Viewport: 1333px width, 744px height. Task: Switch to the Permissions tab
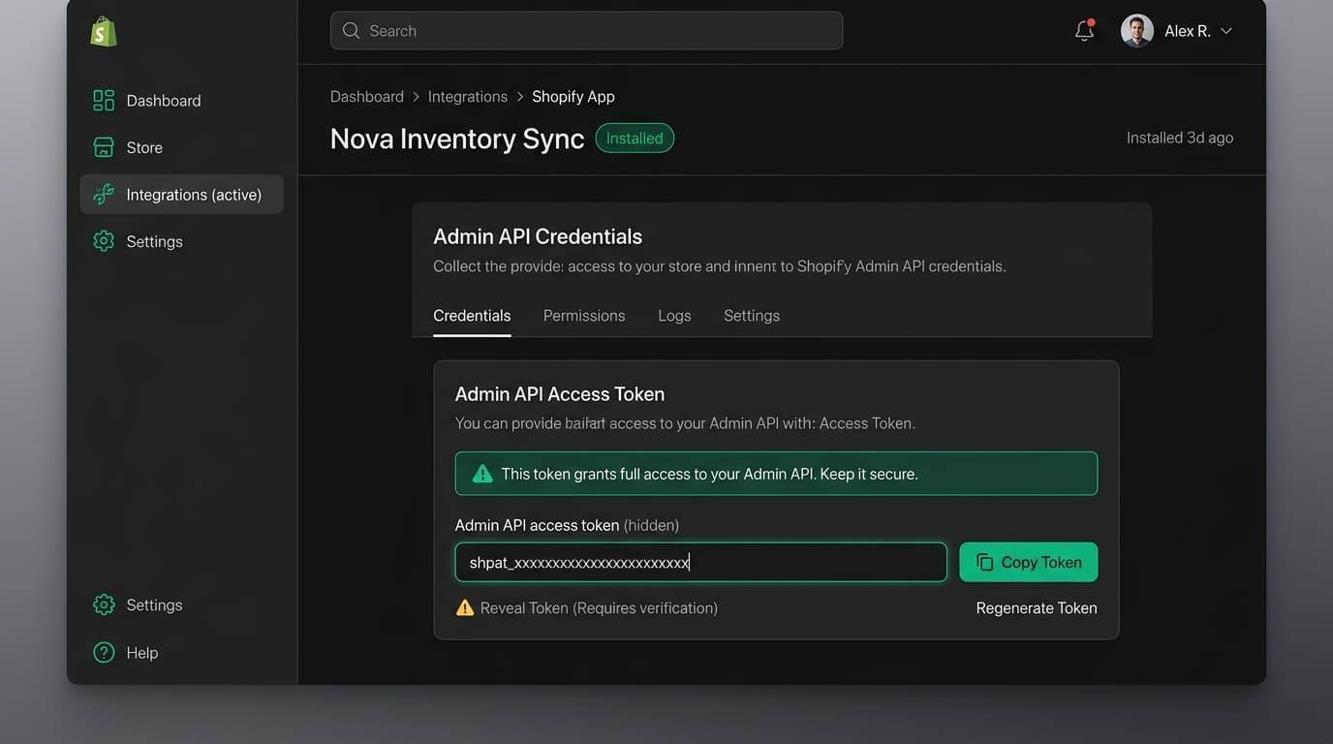pyautogui.click(x=584, y=316)
